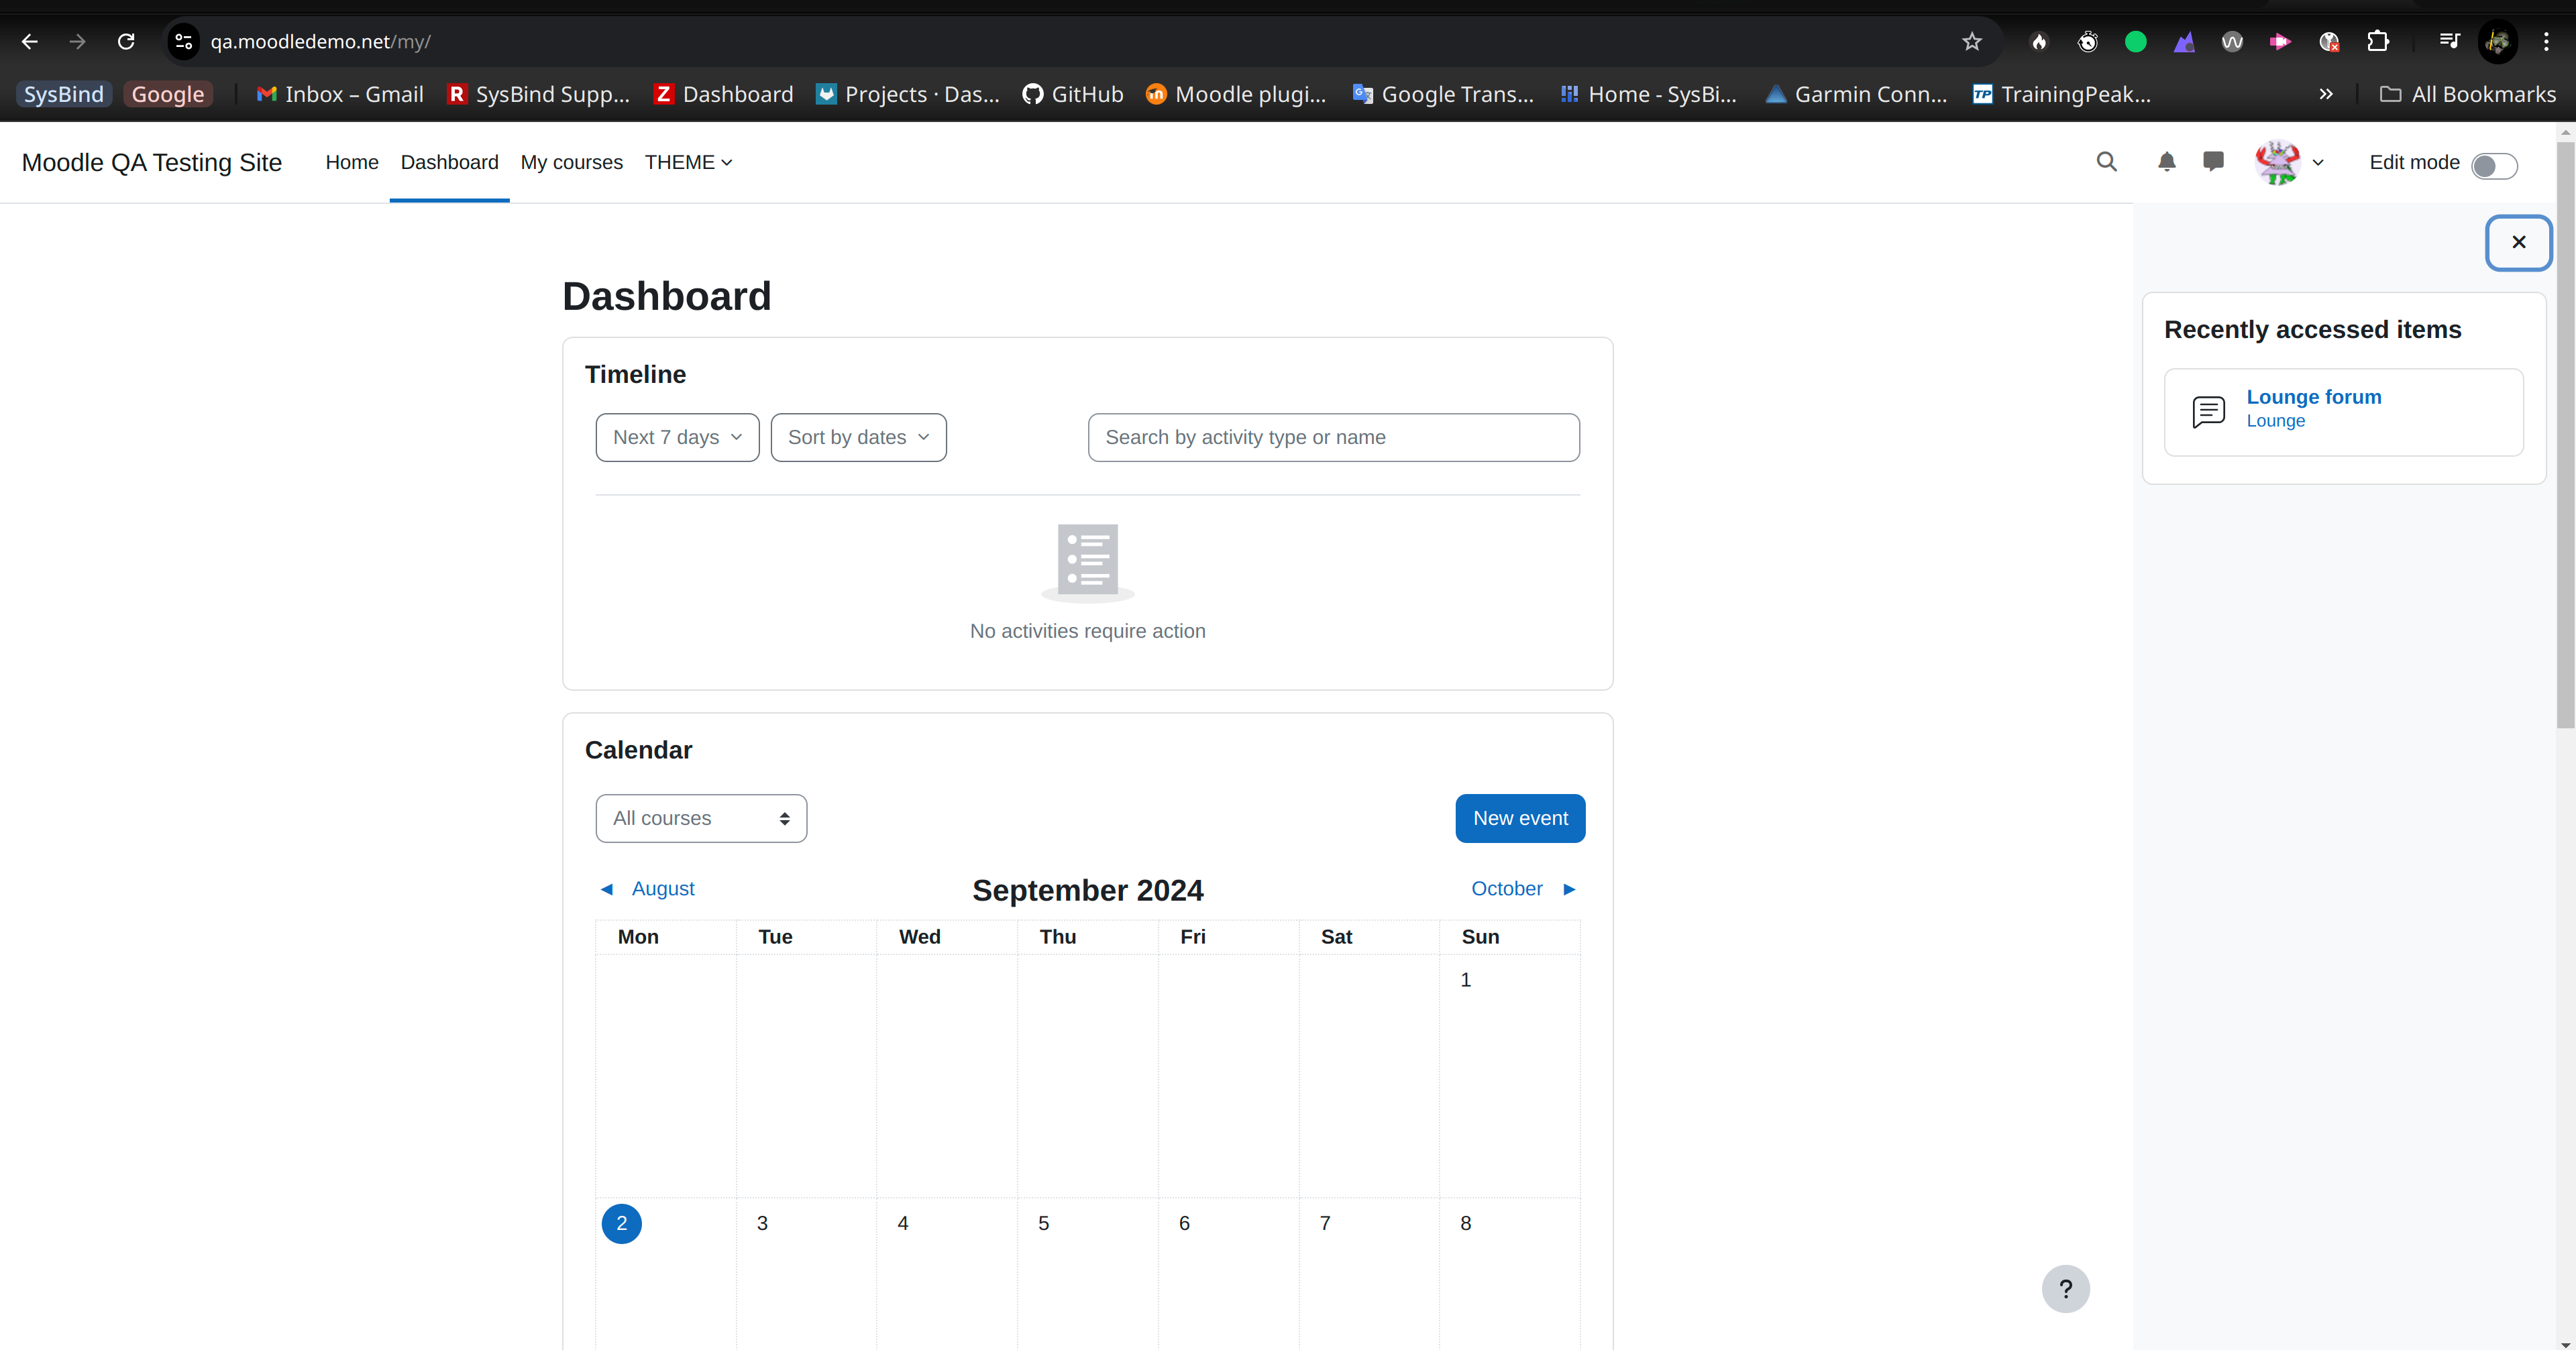Select the Dashboard tab

click(x=449, y=162)
